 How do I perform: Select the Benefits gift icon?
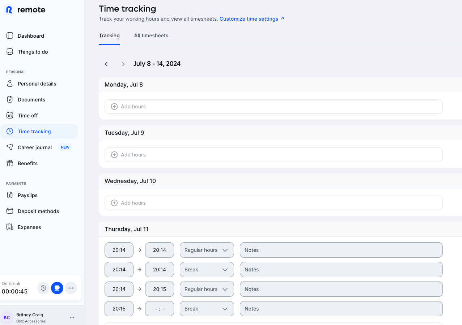[x=10, y=163]
